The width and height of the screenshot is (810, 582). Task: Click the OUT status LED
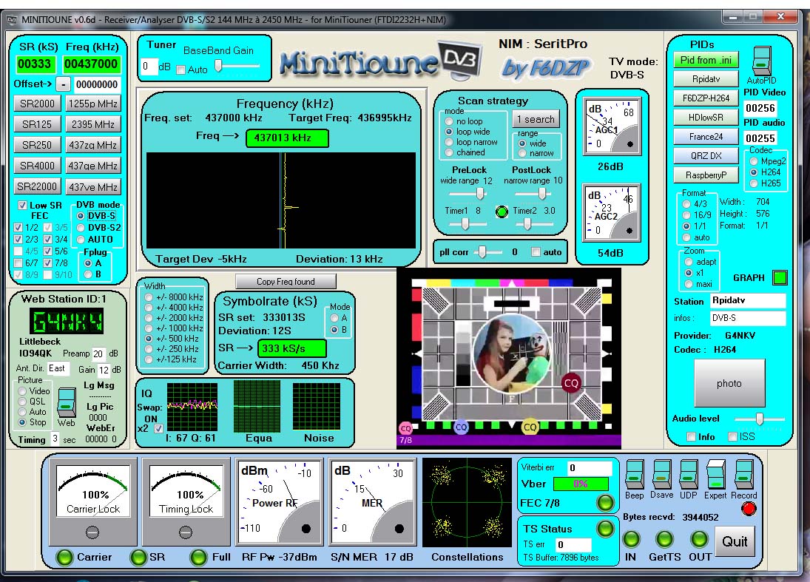pos(699,539)
